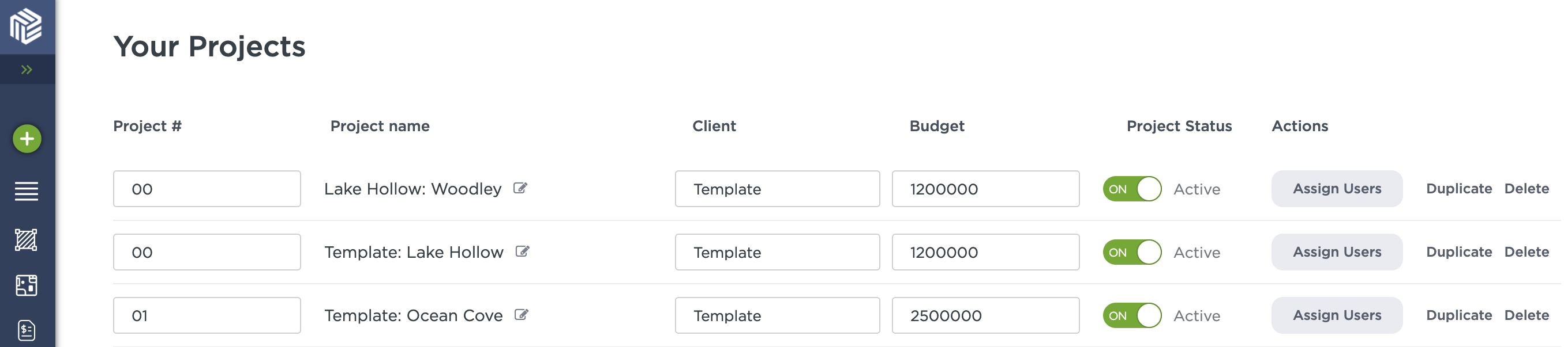This screenshot has height=347, width=1564.
Task: Edit the Template: Ocean Cove project name
Action: [522, 315]
